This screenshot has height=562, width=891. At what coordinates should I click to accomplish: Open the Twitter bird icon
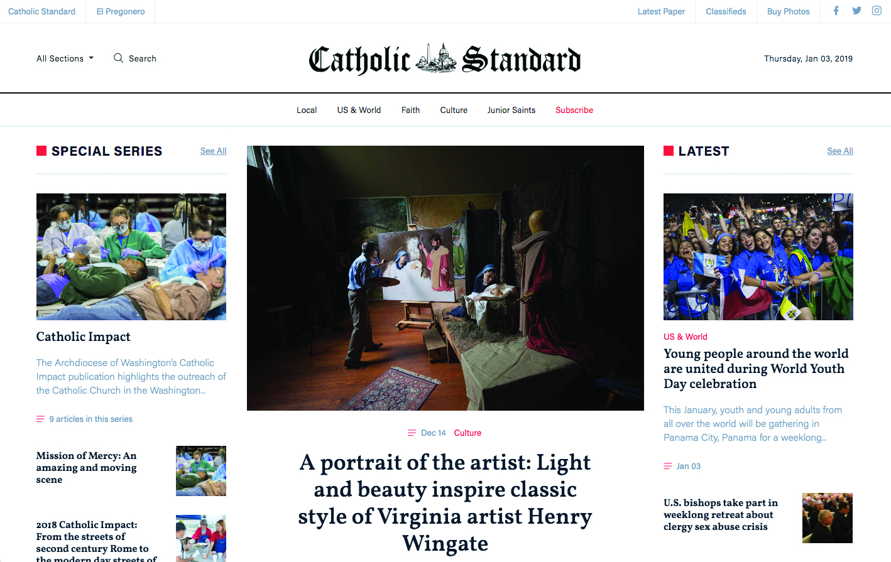856,11
